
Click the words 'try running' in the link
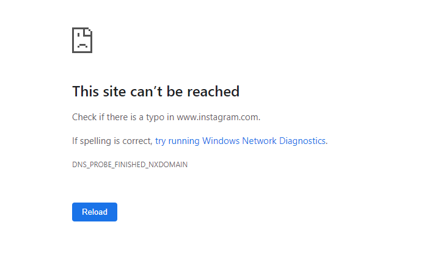(177, 141)
